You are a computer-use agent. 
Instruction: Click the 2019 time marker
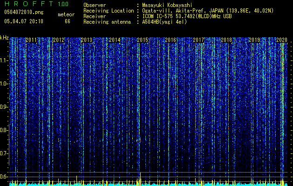(254, 40)
